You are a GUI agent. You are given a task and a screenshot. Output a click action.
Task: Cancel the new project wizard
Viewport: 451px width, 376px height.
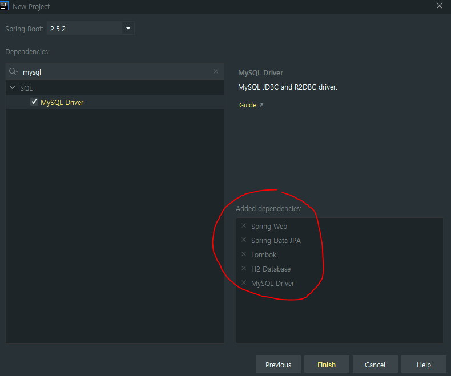pyautogui.click(x=375, y=365)
